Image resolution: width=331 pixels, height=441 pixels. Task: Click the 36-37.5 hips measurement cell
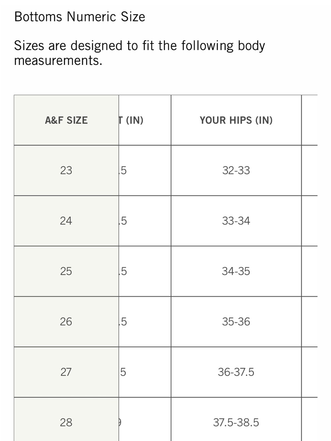[x=236, y=372]
